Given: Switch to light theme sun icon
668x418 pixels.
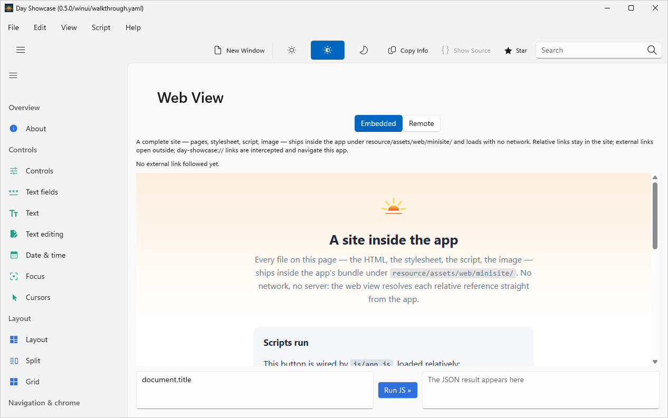Looking at the screenshot, I should click(x=292, y=50).
